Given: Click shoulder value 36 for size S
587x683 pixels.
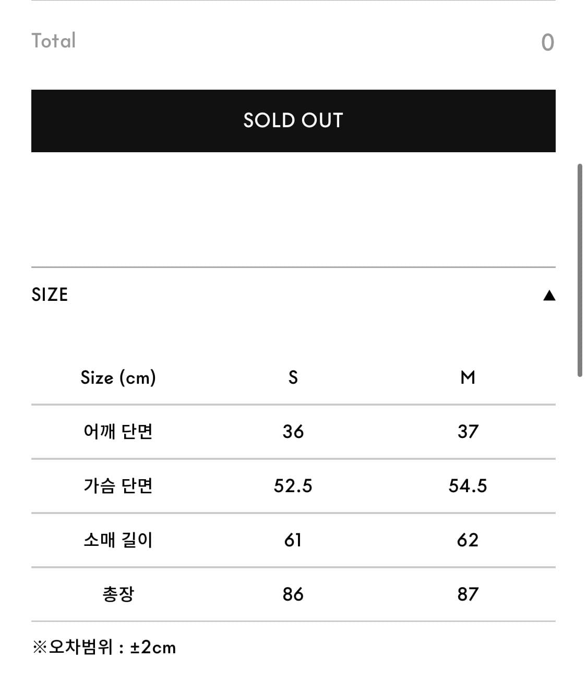Looking at the screenshot, I should 293,432.
